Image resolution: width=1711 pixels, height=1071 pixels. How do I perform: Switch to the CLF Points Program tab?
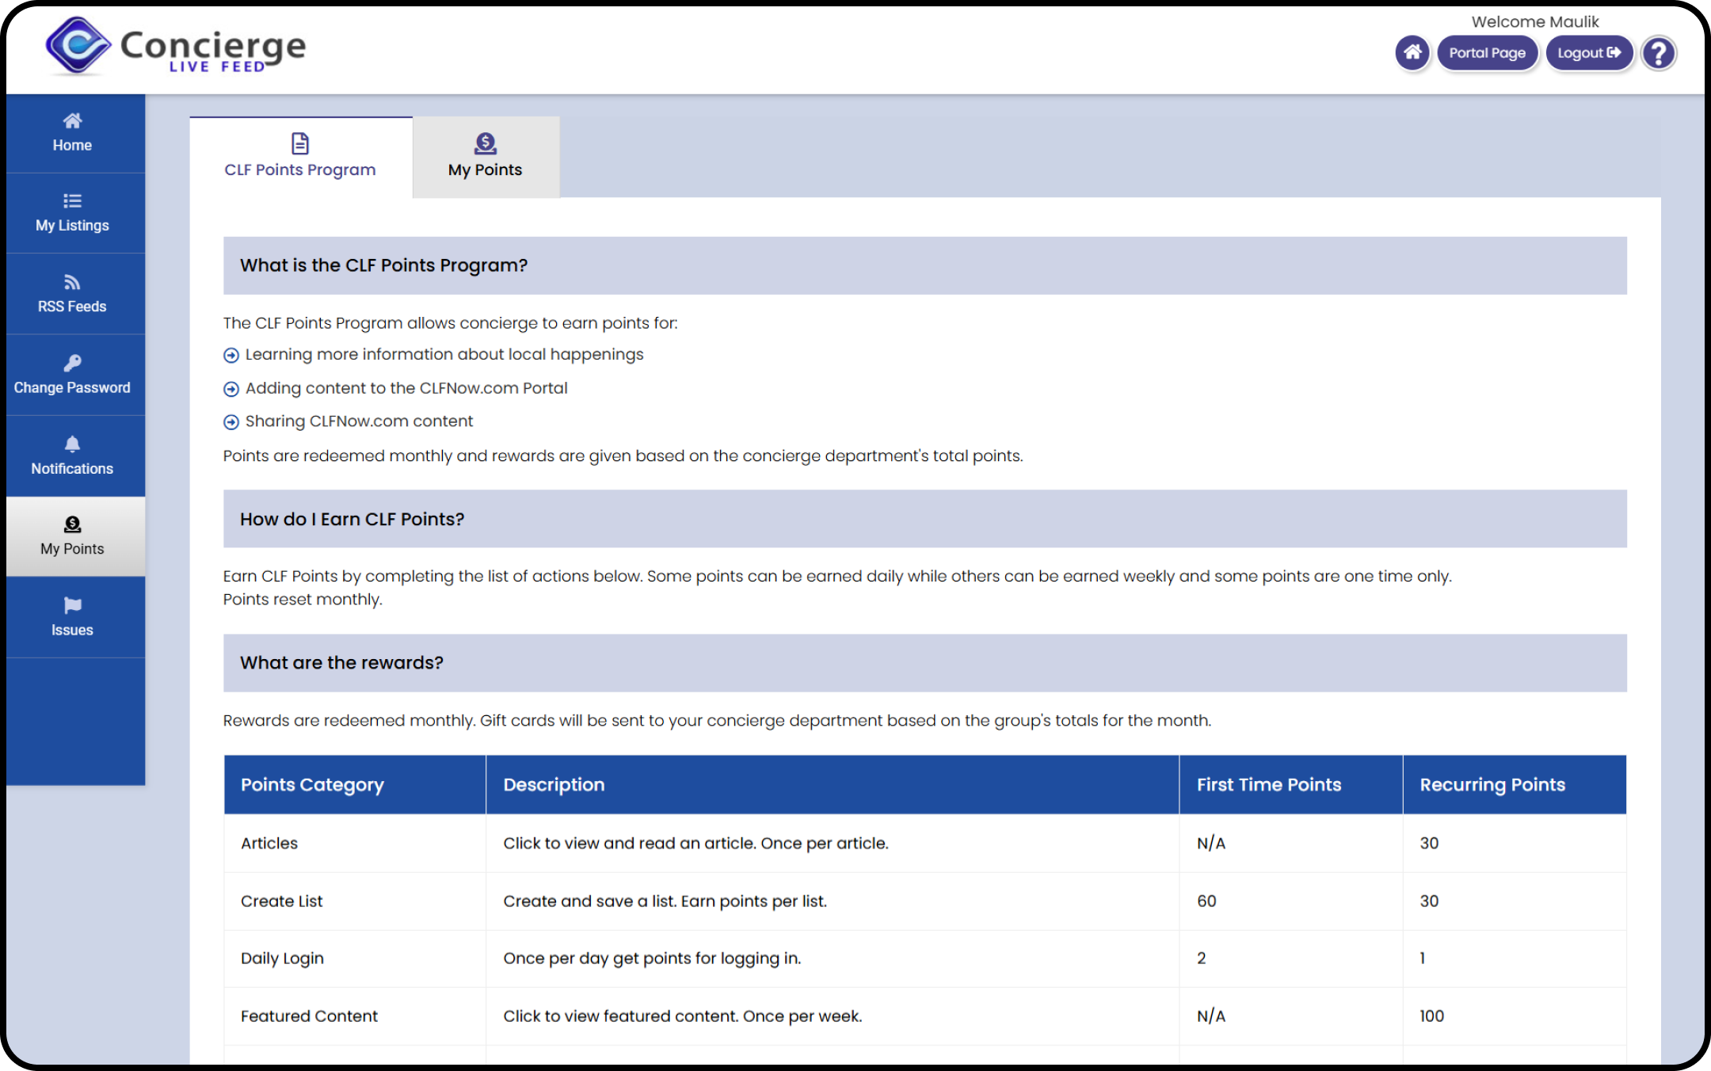[300, 157]
